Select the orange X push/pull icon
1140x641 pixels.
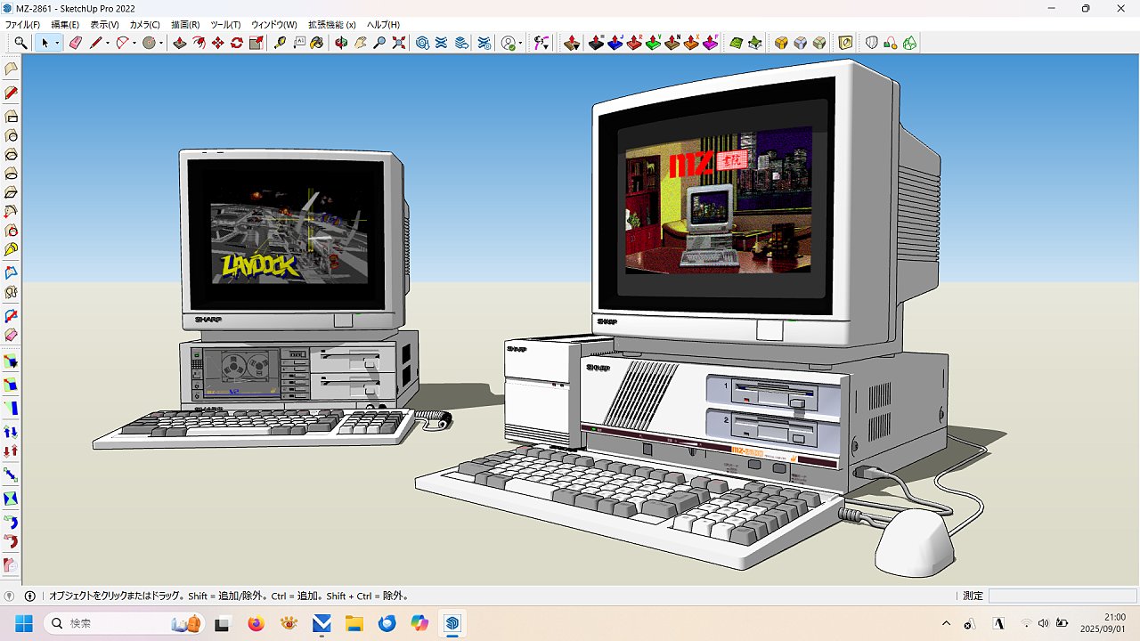click(x=691, y=43)
